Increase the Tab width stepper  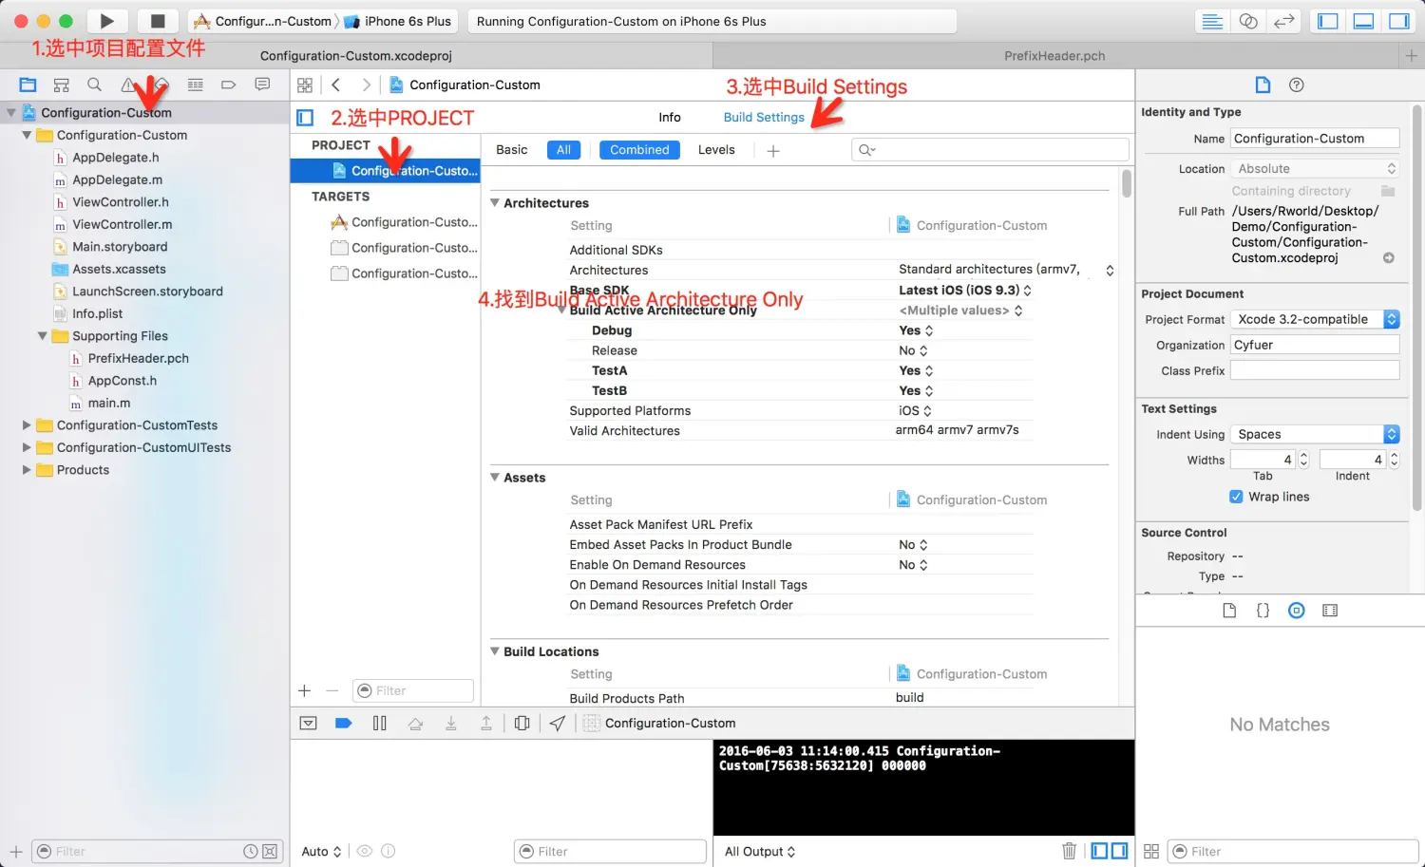pos(1303,455)
